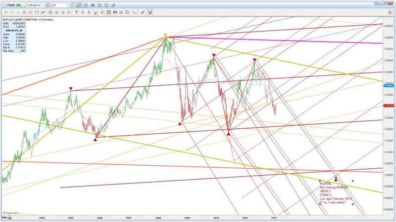Screen dimensions: 396x222
Task: Select the zigzag wave tool
Action: tap(135, 12)
